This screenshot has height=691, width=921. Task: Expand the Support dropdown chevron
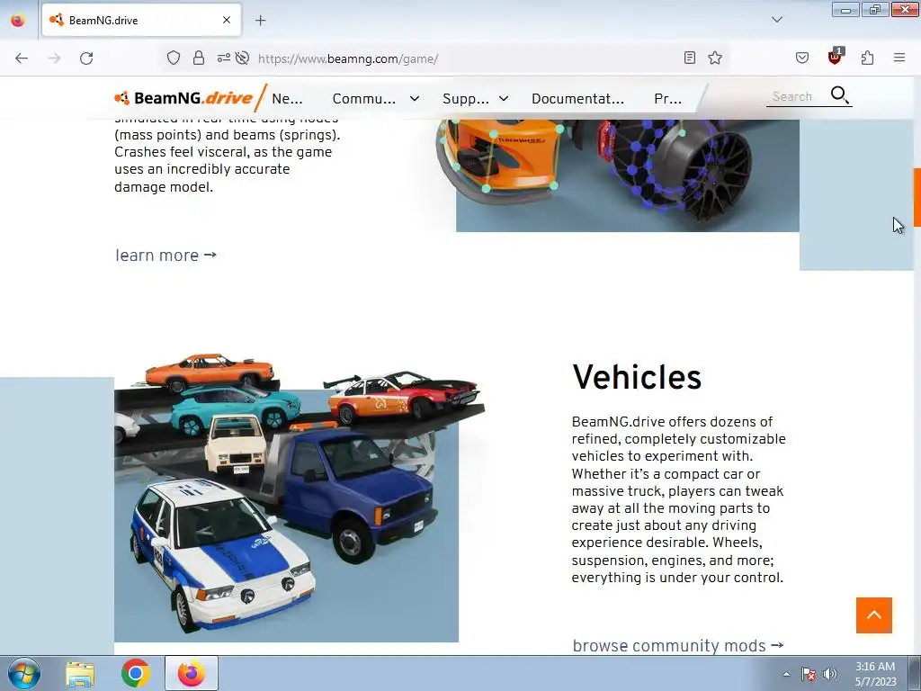point(504,99)
